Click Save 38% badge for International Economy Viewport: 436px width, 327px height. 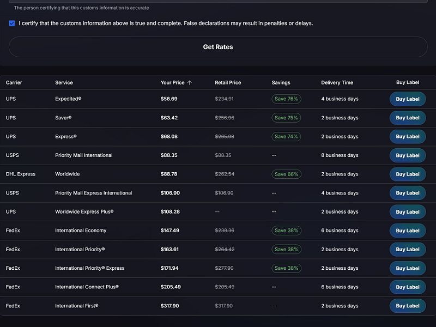[287, 231]
